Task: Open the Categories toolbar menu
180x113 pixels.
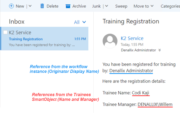Action: click(170, 6)
